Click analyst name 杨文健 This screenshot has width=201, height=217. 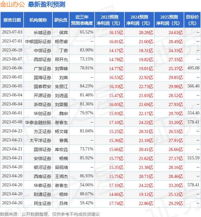click(61, 132)
